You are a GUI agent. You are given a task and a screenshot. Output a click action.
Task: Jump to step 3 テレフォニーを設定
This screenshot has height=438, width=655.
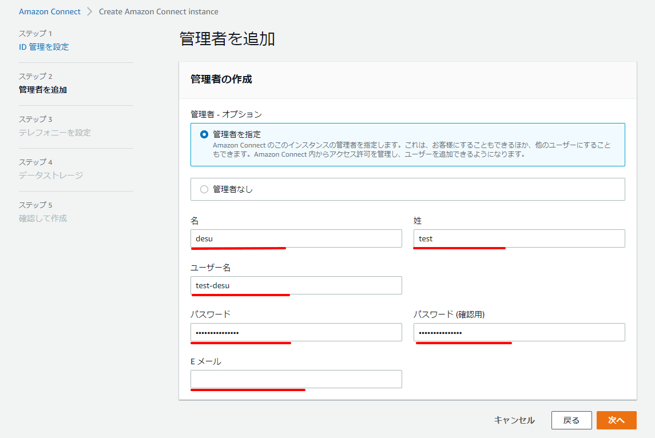click(54, 133)
